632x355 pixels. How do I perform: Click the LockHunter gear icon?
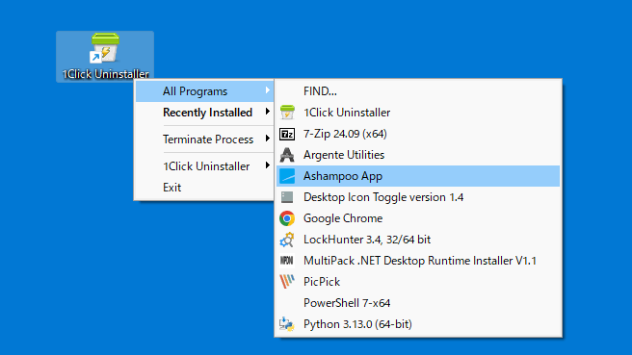pyautogui.click(x=287, y=240)
